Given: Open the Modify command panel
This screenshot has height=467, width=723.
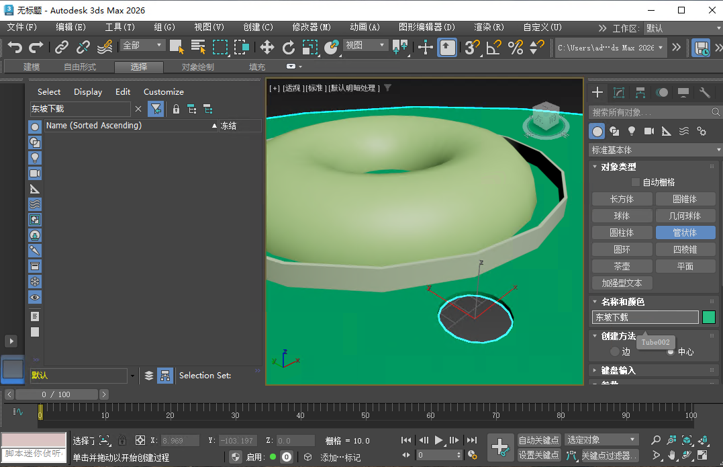Looking at the screenshot, I should [x=619, y=92].
